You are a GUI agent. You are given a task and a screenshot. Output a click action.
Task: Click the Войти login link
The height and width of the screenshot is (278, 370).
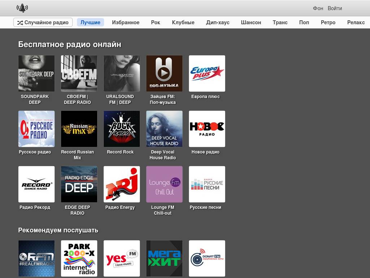pyautogui.click(x=335, y=8)
